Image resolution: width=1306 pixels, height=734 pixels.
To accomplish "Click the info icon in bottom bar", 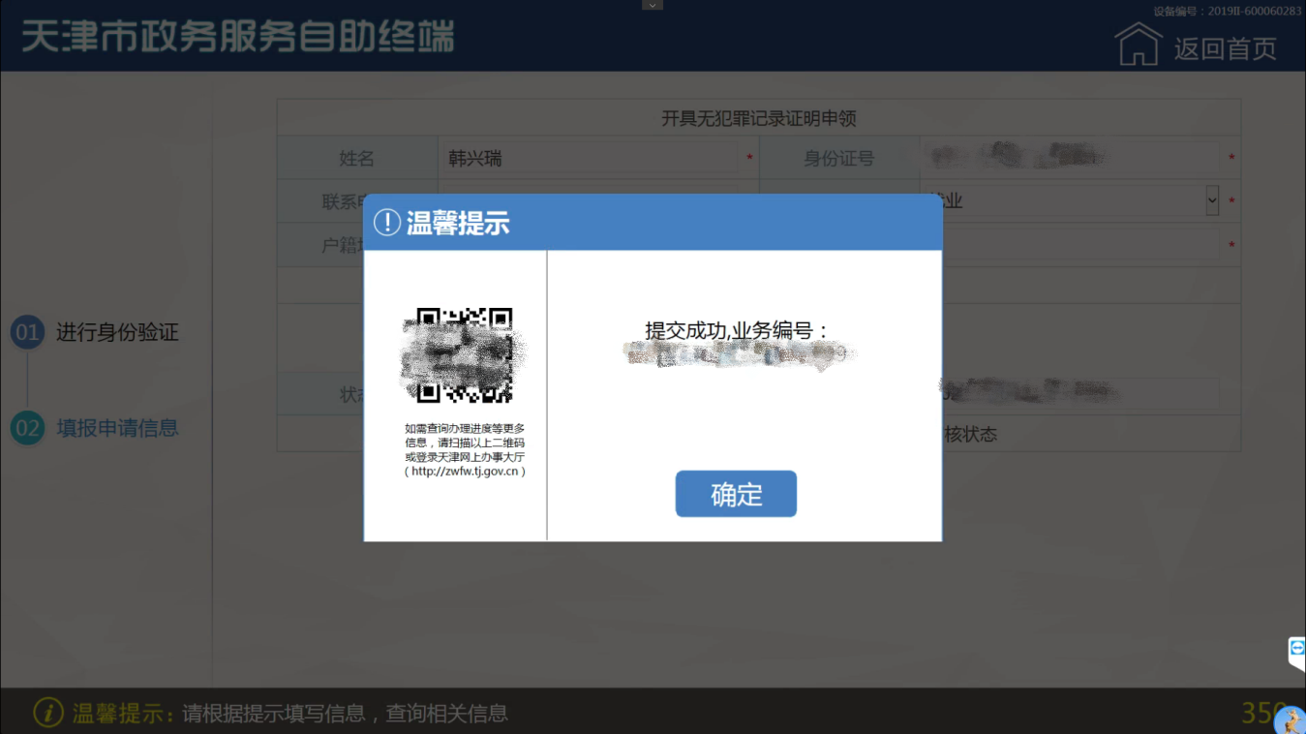I will coord(48,714).
